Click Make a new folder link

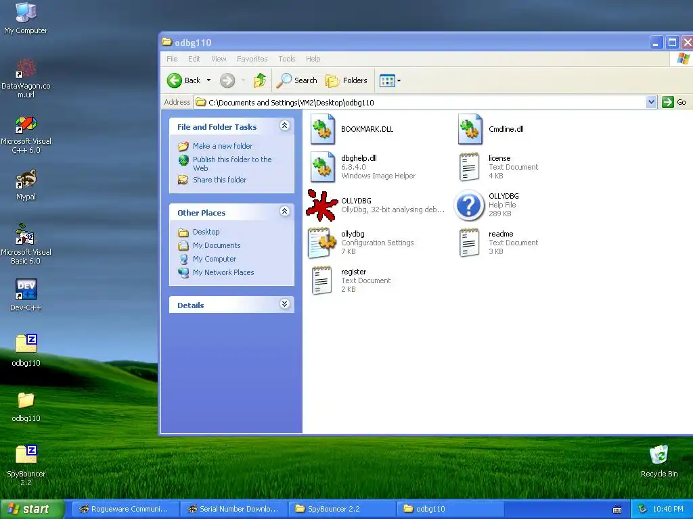click(222, 146)
